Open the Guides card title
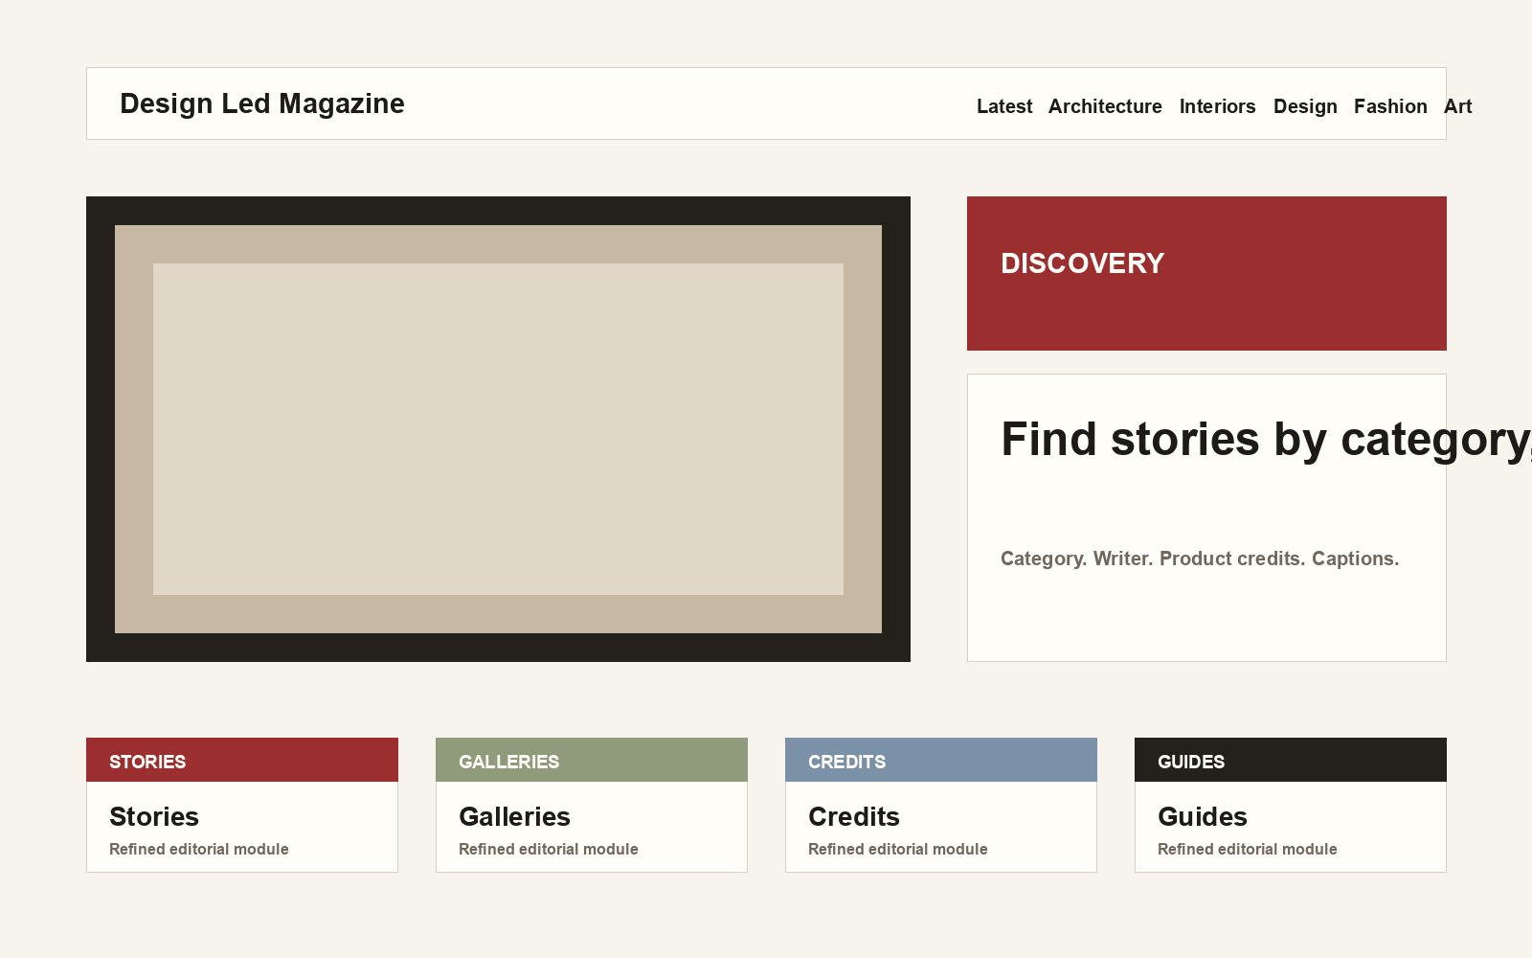 point(1203,816)
